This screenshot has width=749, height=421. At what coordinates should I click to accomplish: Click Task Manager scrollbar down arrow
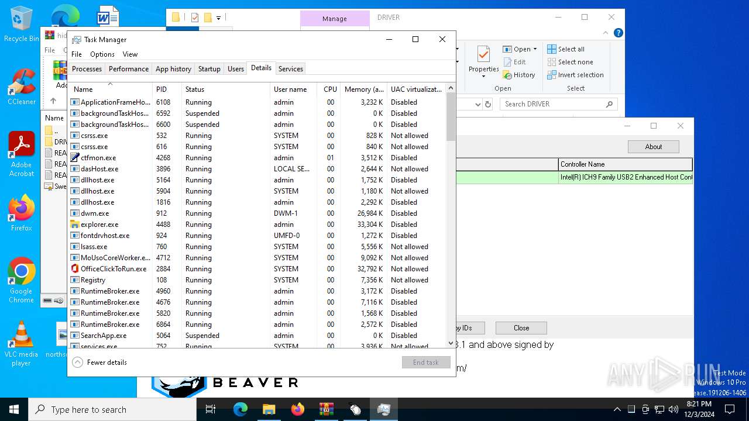(451, 343)
